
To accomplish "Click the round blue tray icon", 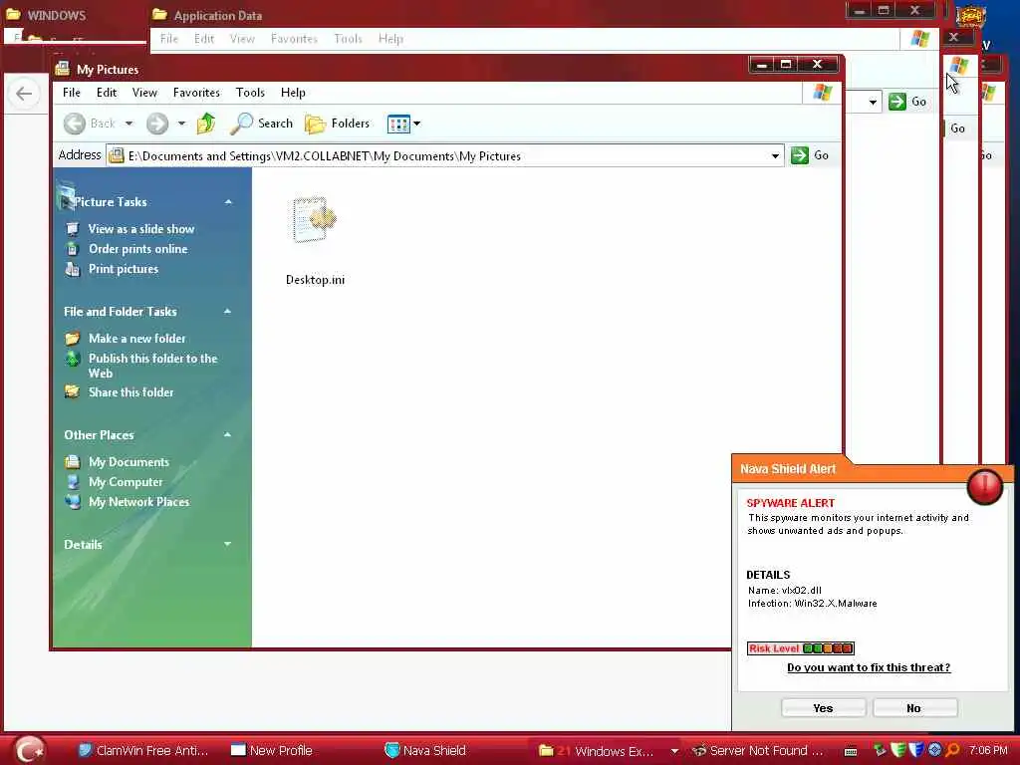I will pos(934,751).
